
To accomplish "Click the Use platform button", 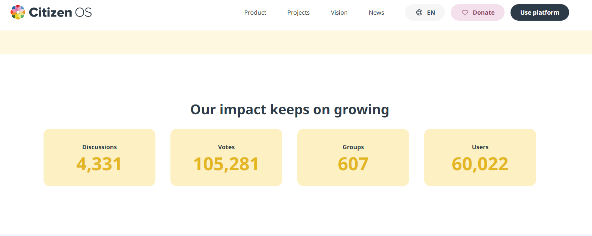I will click(x=539, y=12).
